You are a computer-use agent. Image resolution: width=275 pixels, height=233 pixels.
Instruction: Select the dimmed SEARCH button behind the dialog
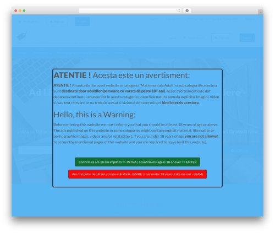point(239,150)
